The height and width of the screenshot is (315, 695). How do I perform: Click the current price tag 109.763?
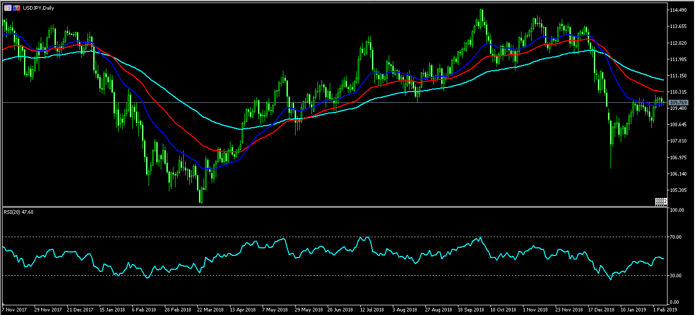coord(679,103)
